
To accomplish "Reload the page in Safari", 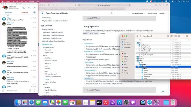I will pyautogui.click(x=130, y=5).
